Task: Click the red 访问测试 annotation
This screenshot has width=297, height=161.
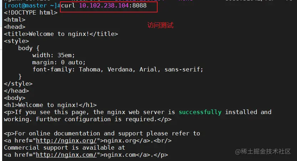Action: pyautogui.click(x=160, y=25)
